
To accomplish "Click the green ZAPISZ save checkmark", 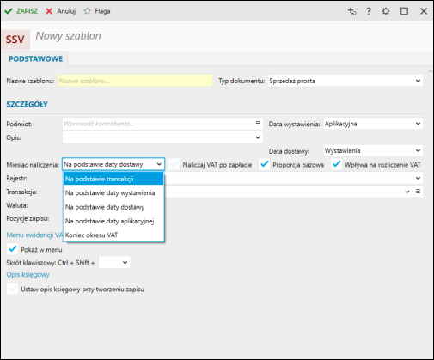I will pos(9,11).
